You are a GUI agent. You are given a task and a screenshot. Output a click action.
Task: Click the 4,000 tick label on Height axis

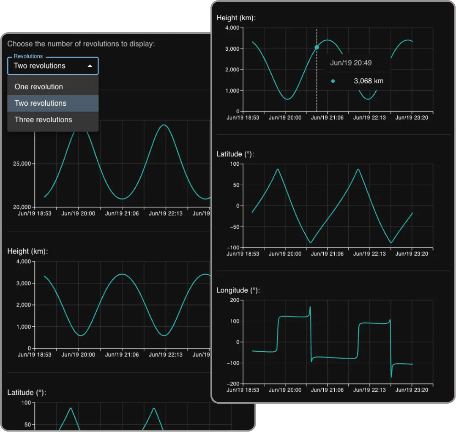[x=233, y=27]
